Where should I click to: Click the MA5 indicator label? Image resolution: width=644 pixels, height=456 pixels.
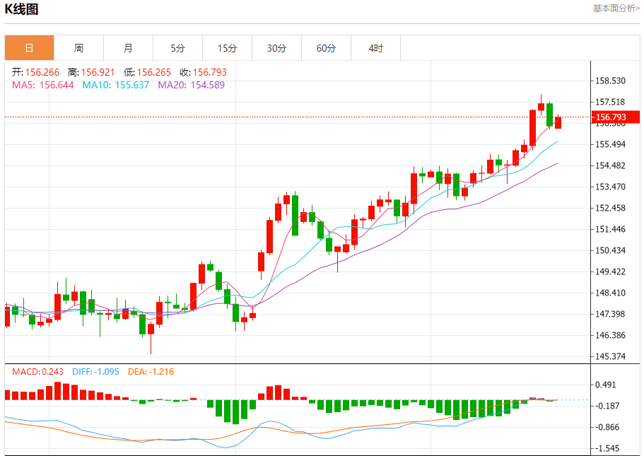(x=42, y=85)
